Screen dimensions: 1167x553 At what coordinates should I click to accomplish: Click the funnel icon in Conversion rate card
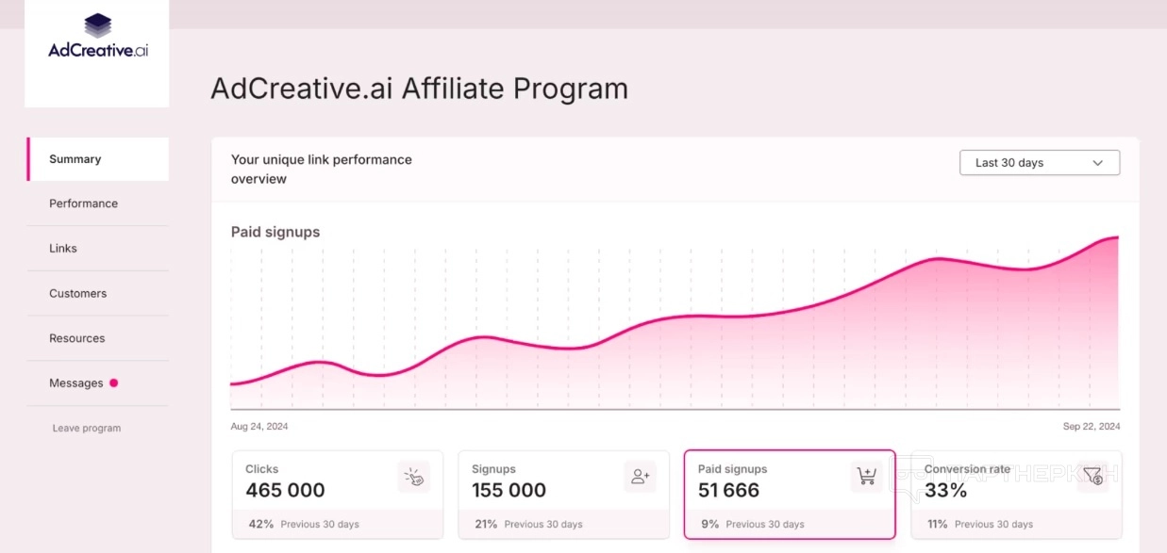coord(1092,477)
